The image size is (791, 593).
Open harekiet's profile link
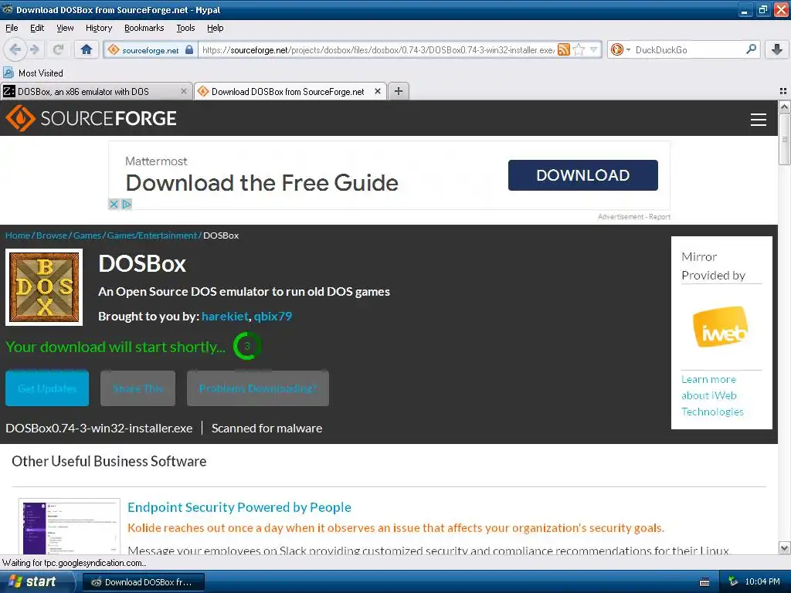point(225,317)
